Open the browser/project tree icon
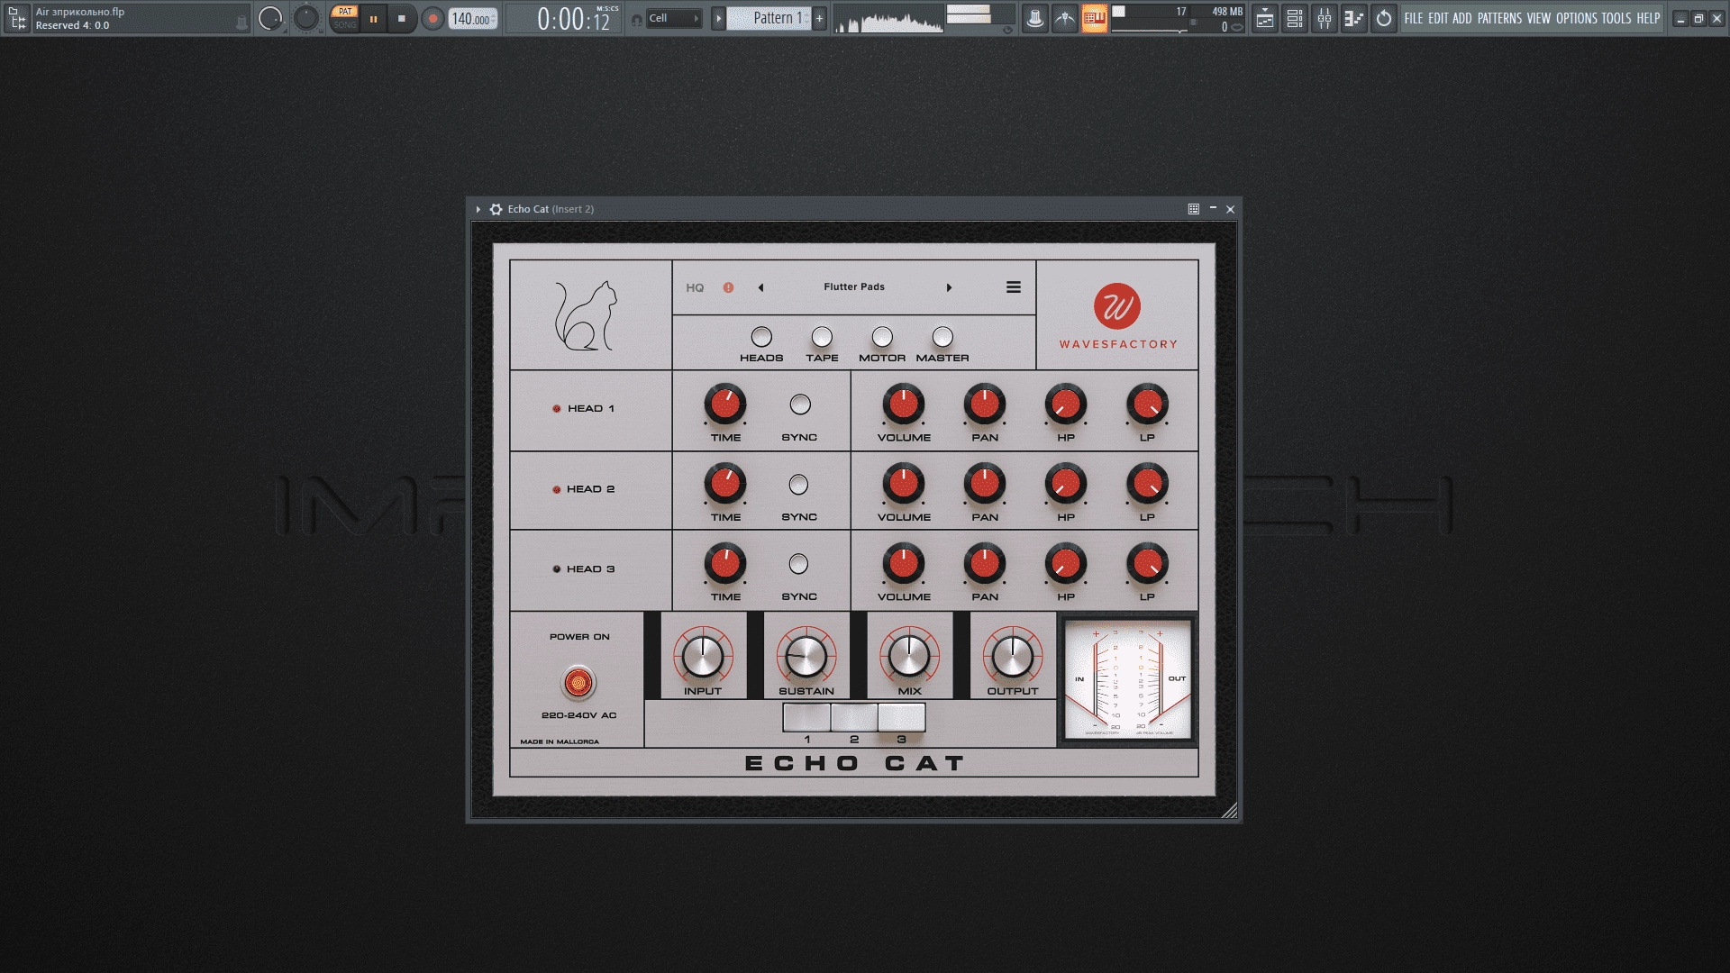1730x973 pixels. [17, 18]
